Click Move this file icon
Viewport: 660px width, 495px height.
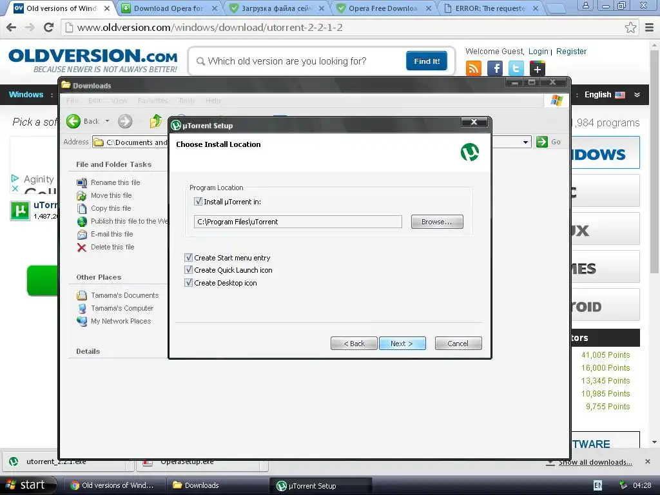tap(82, 196)
